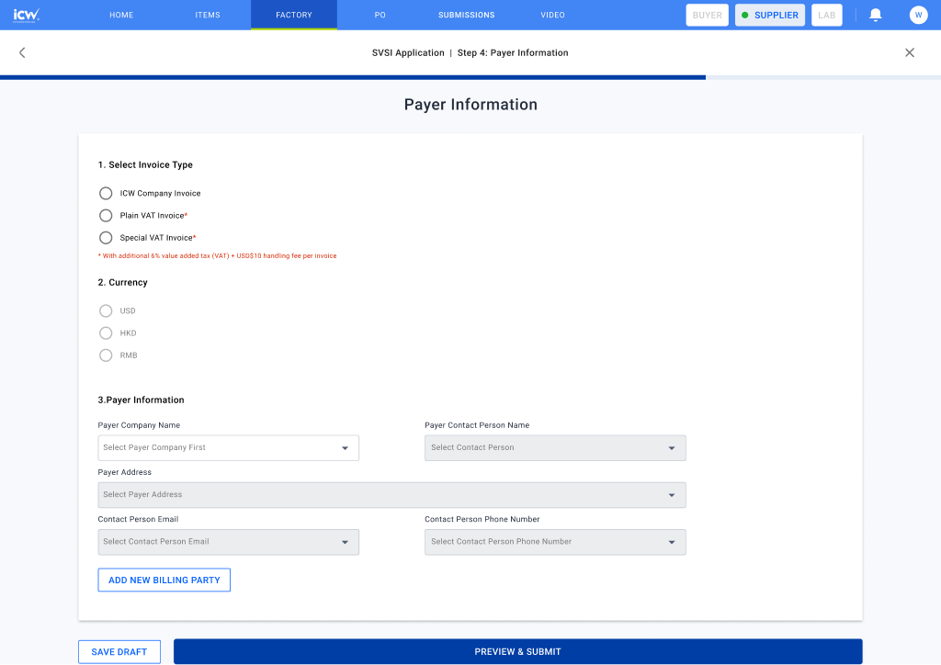Click SAVE DRAFT button
The width and height of the screenshot is (941, 665).
tap(119, 652)
